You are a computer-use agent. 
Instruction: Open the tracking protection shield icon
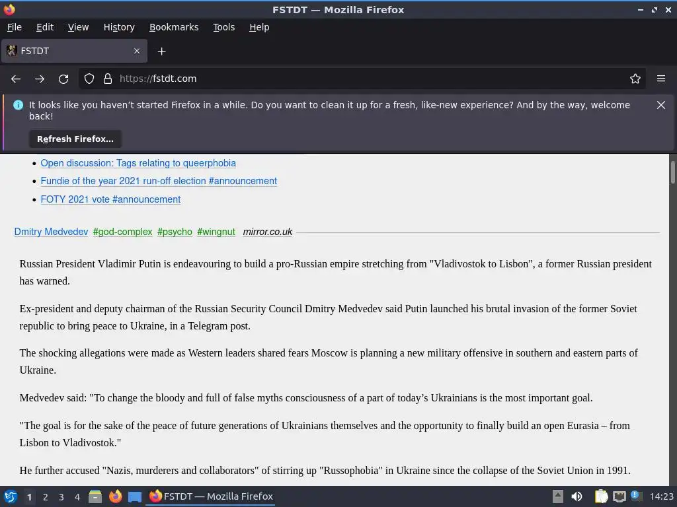(89, 79)
